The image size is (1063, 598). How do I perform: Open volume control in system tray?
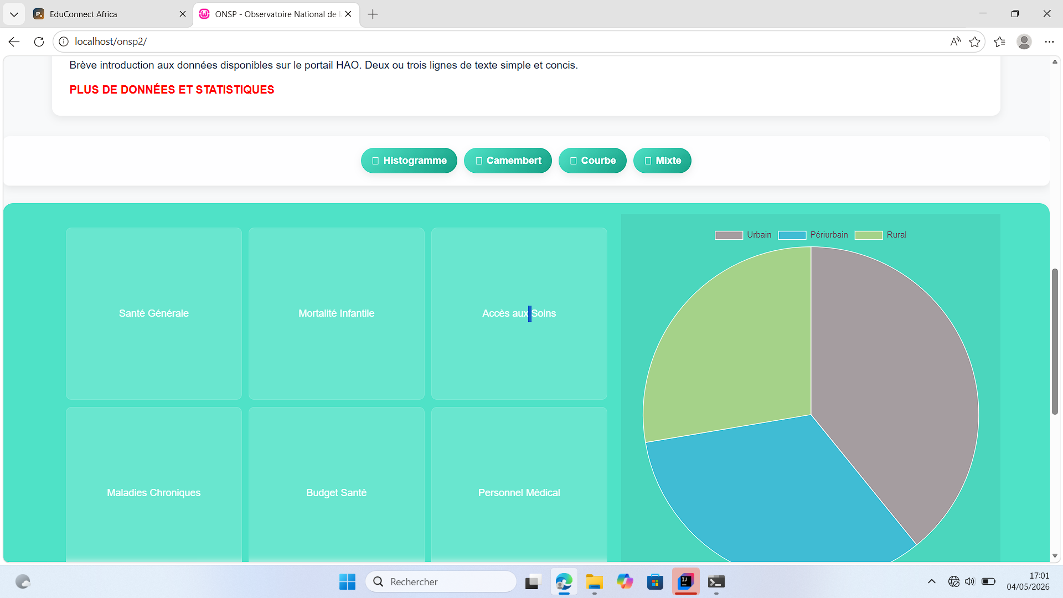click(x=969, y=581)
